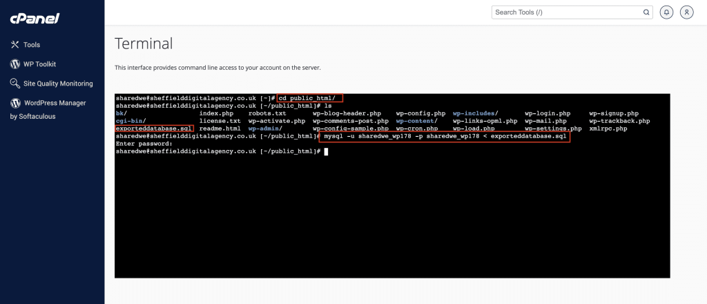Click the WP Toolkit WordPress icon

(x=15, y=64)
